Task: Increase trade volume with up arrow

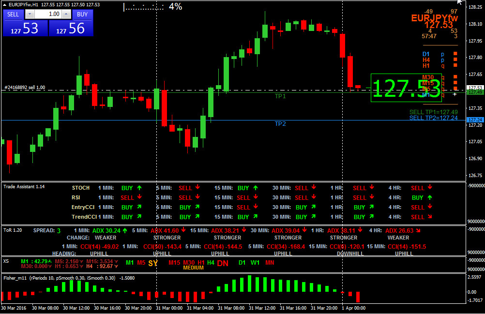Action: coord(66,14)
